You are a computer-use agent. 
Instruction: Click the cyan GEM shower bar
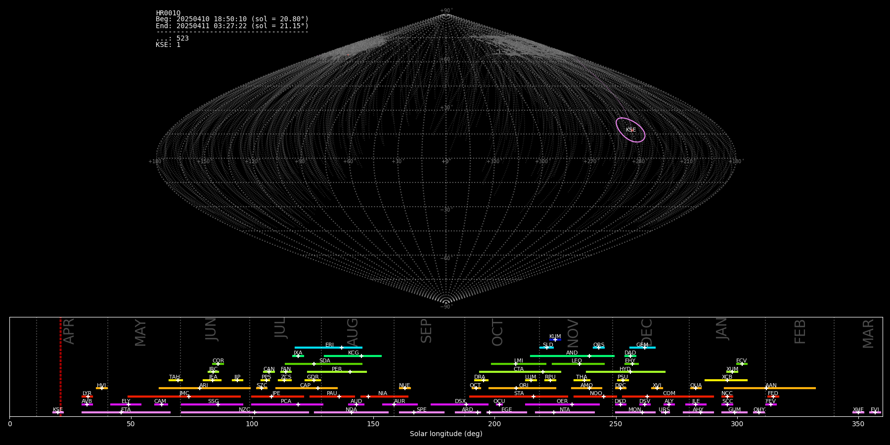pyautogui.click(x=642, y=348)
